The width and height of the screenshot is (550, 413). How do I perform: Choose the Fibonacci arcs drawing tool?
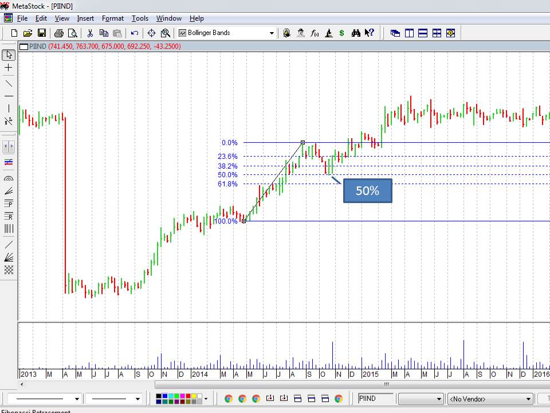tap(9, 179)
